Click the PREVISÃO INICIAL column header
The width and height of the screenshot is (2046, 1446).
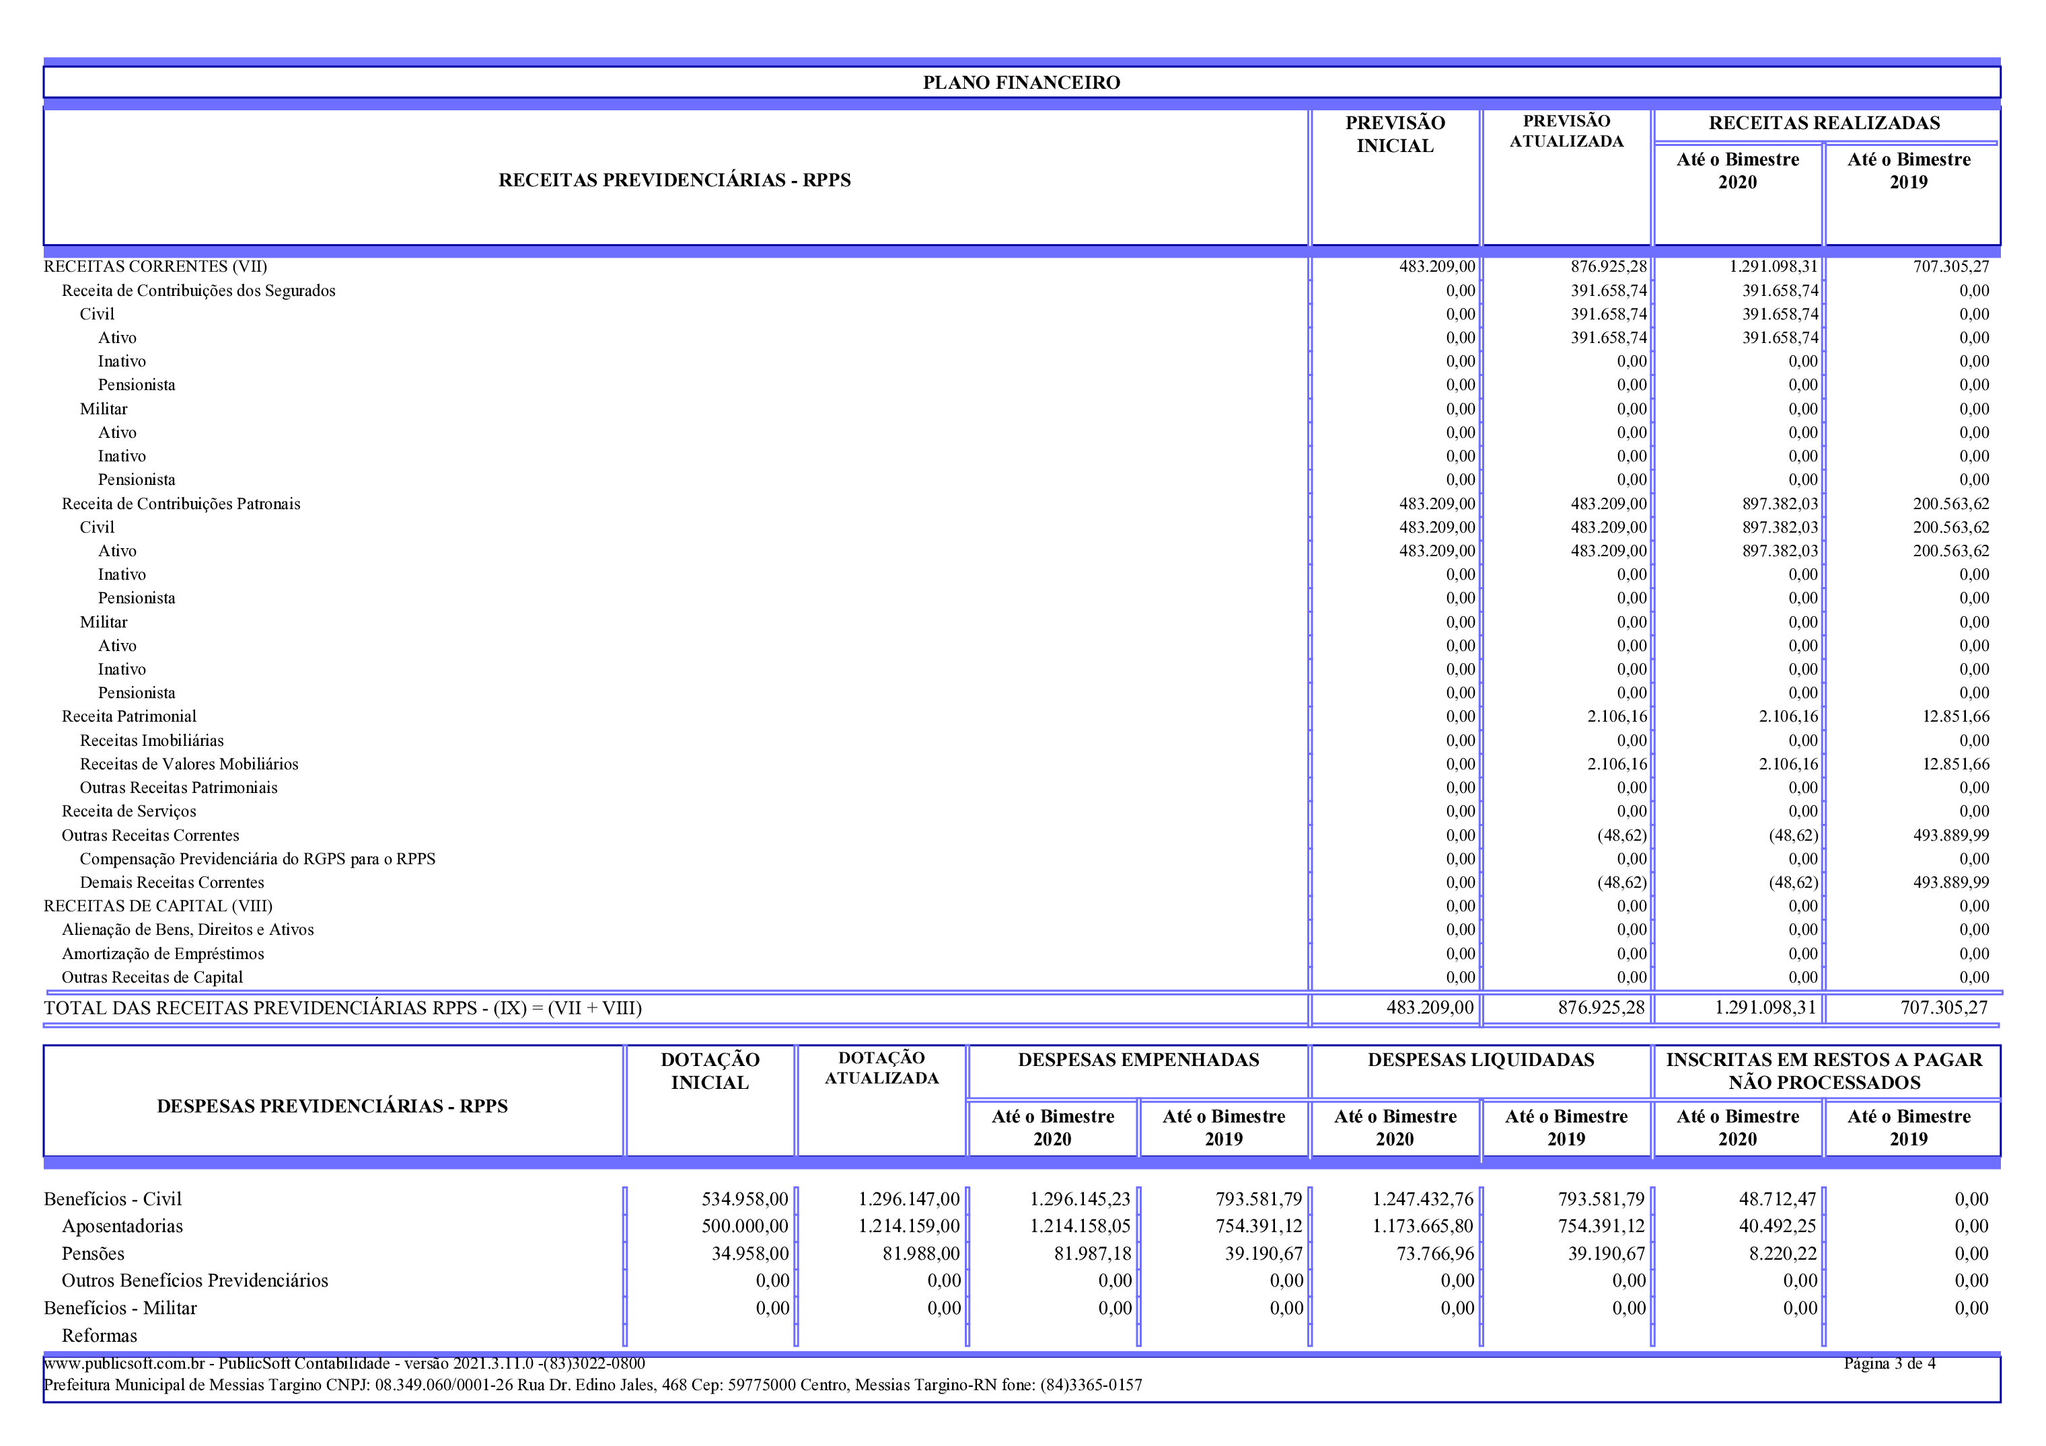(1395, 135)
